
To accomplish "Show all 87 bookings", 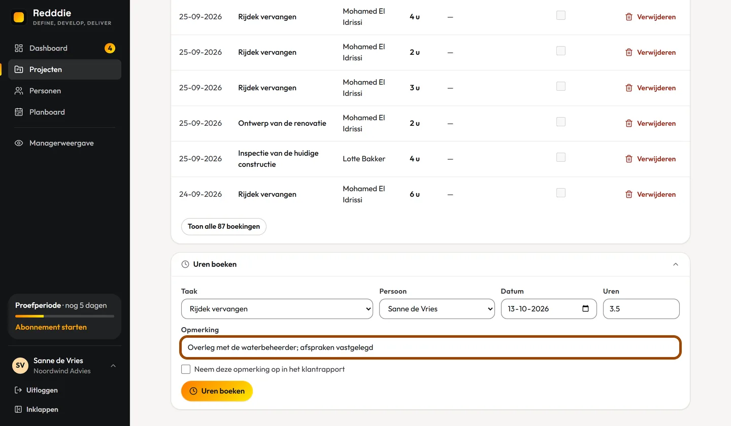I will click(x=224, y=226).
